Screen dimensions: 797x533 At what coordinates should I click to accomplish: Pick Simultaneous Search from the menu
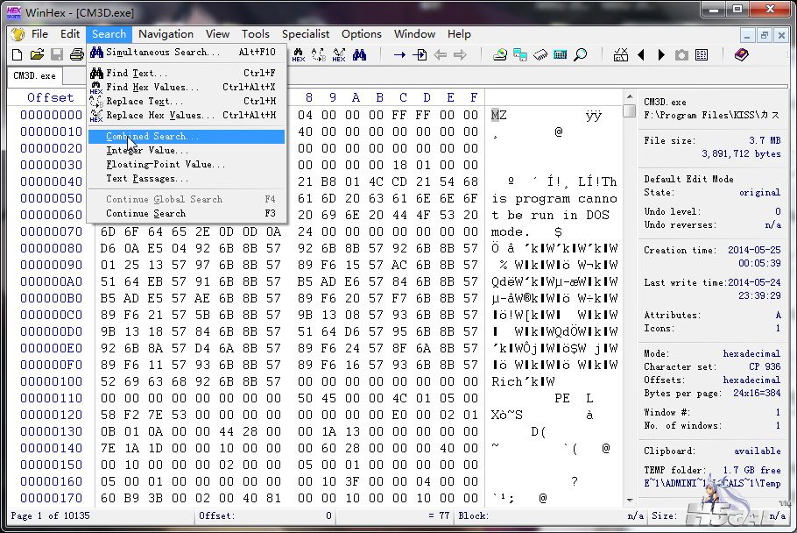pos(163,53)
